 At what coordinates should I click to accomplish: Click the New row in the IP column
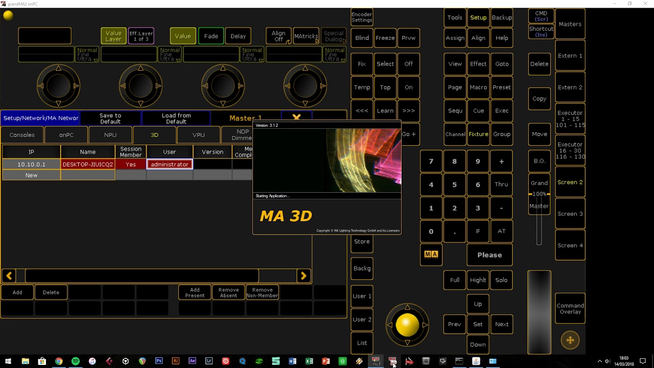(x=31, y=175)
